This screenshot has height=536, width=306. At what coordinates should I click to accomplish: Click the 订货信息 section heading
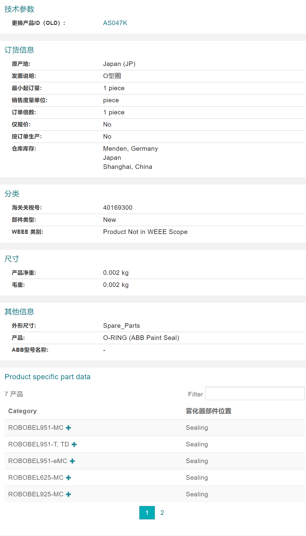pos(19,50)
